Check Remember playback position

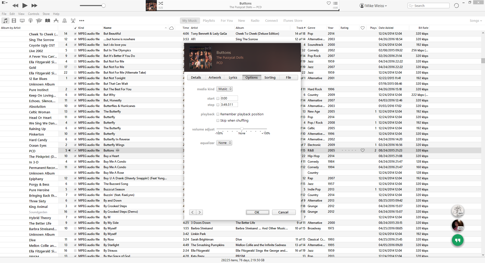click(x=218, y=114)
